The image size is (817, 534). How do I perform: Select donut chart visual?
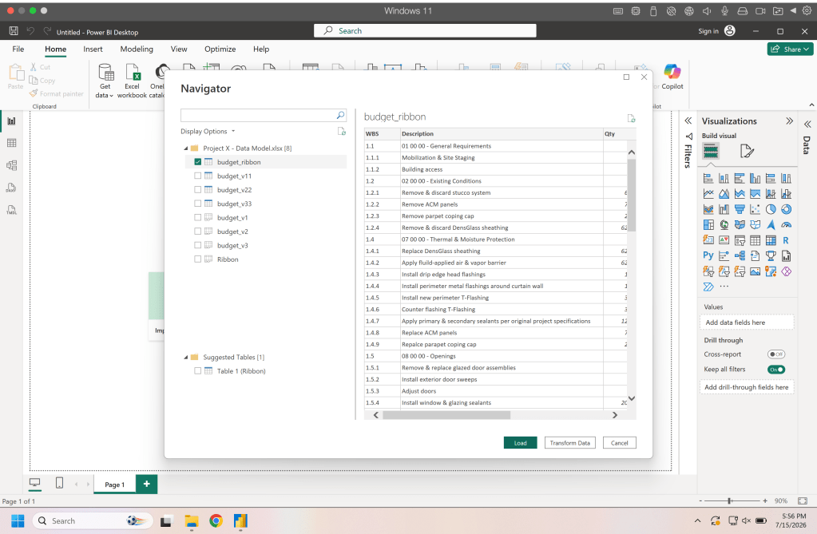click(787, 209)
